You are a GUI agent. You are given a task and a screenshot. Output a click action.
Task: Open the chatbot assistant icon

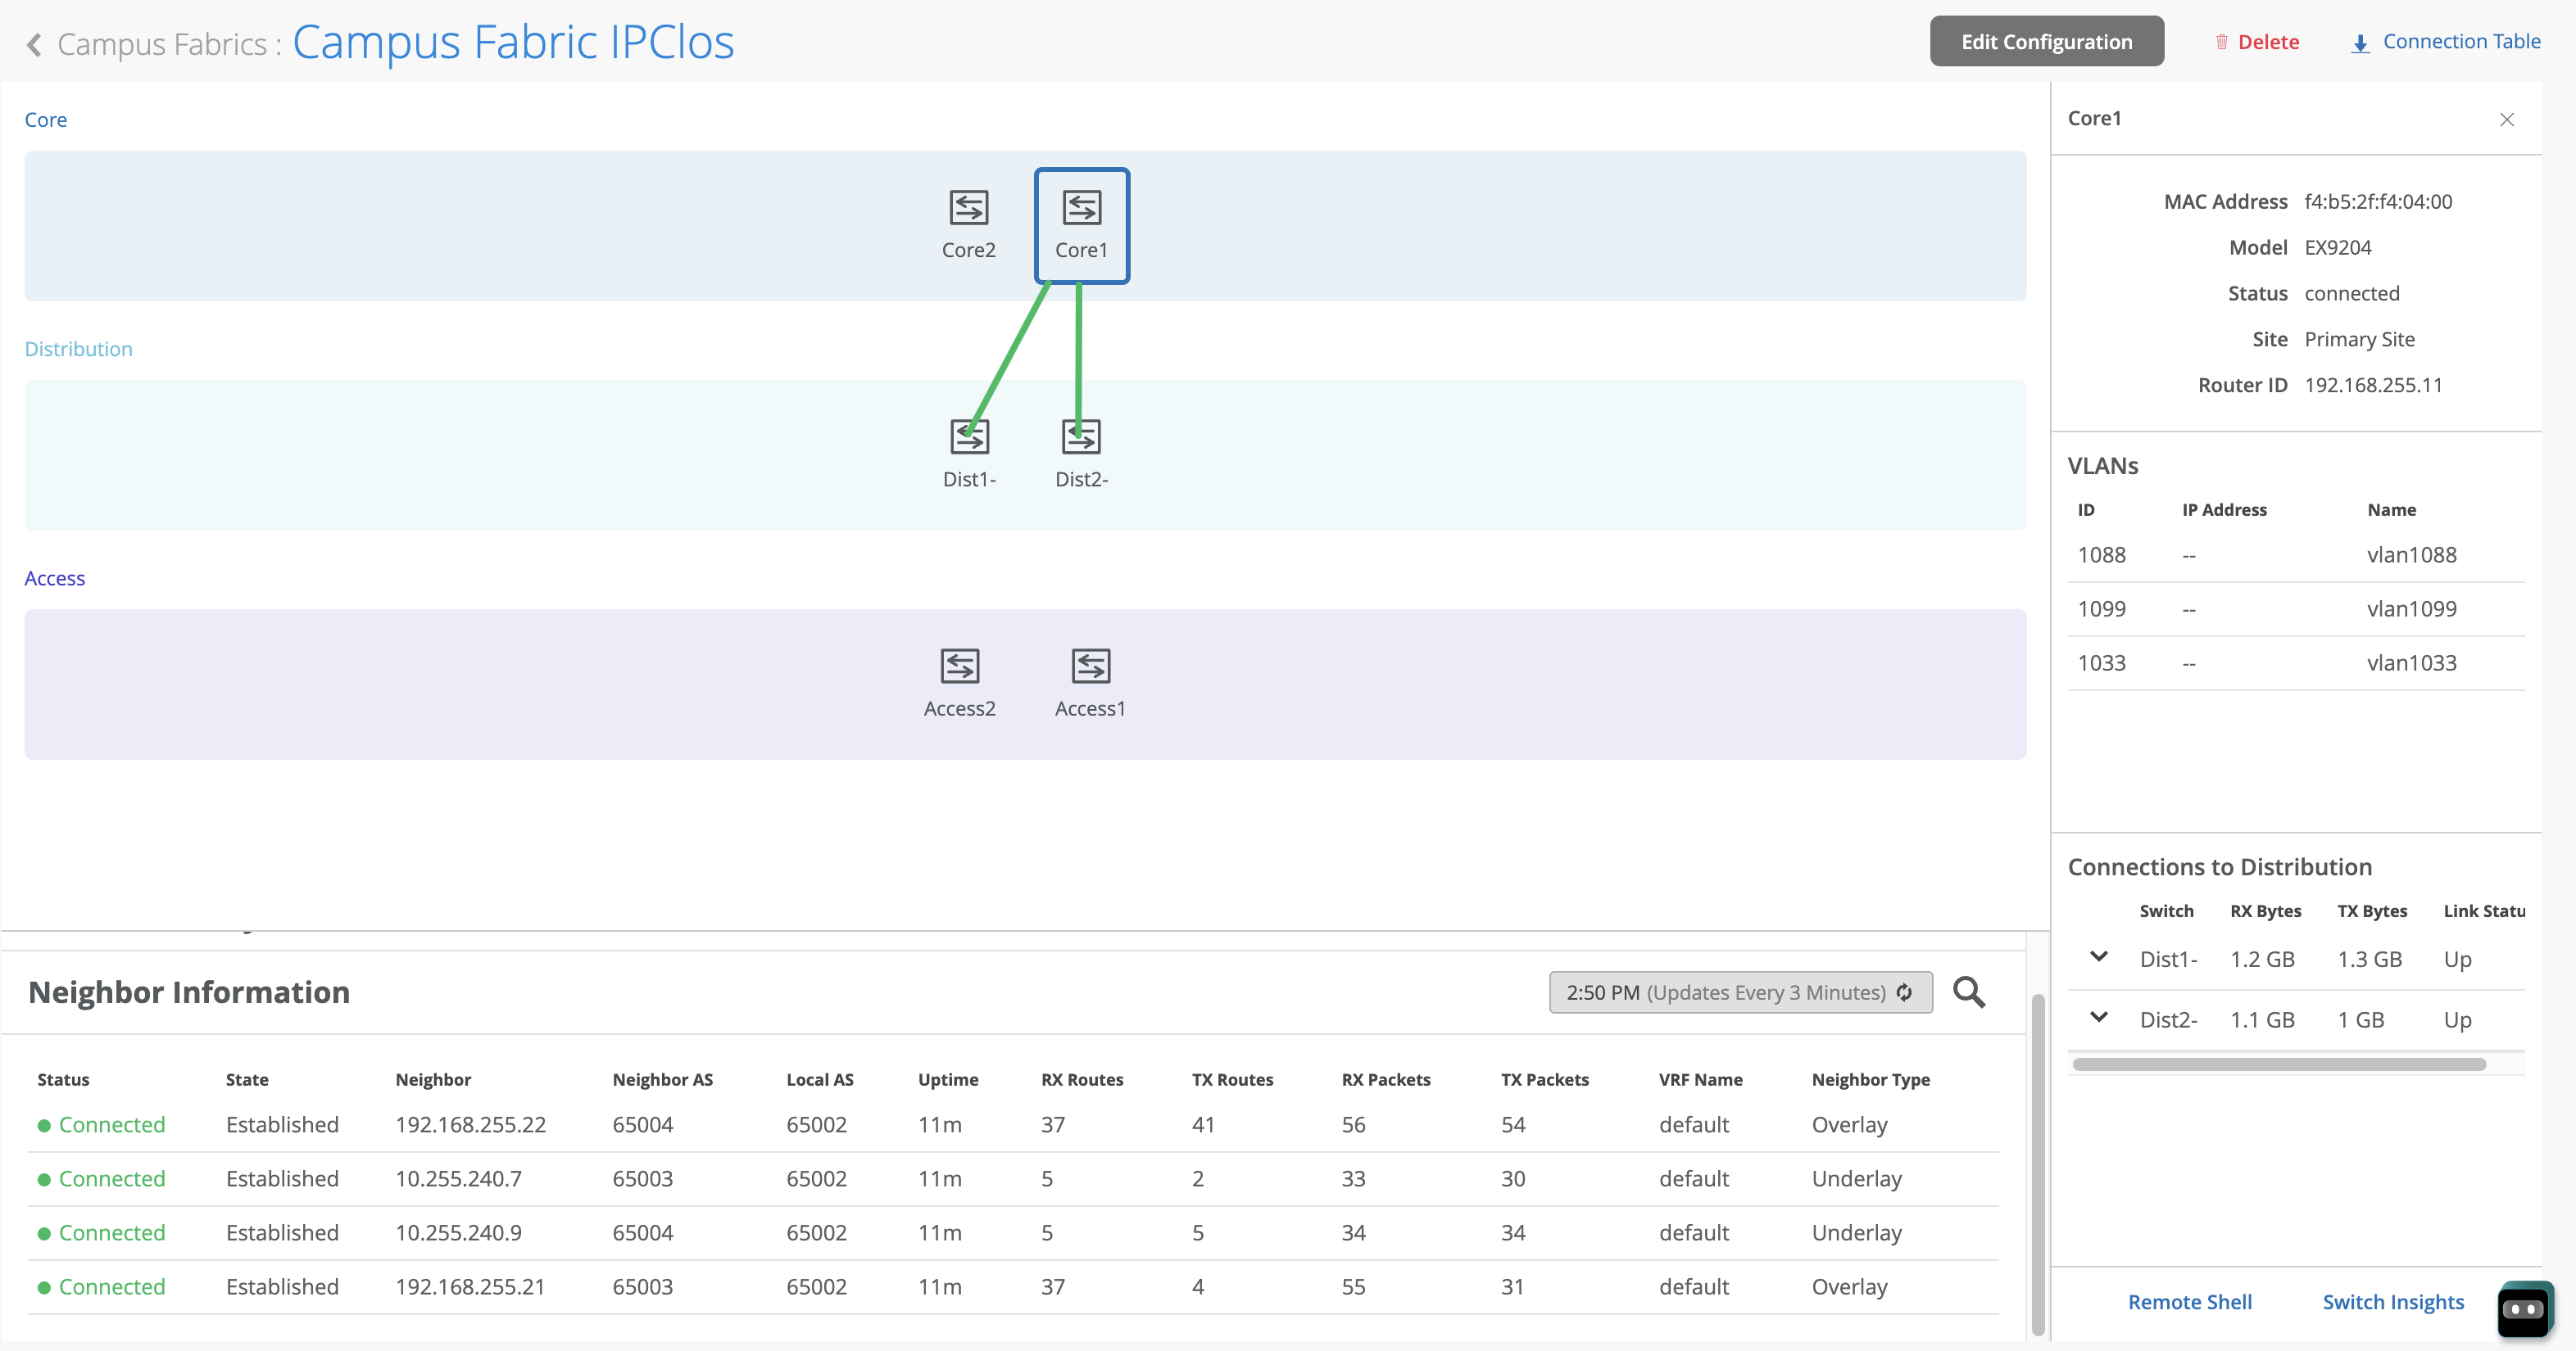2524,1308
